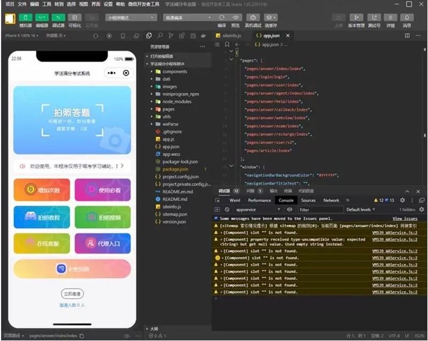This screenshot has width=428, height=341.
Task: Click the simulator refresh icon
Action: (95, 36)
